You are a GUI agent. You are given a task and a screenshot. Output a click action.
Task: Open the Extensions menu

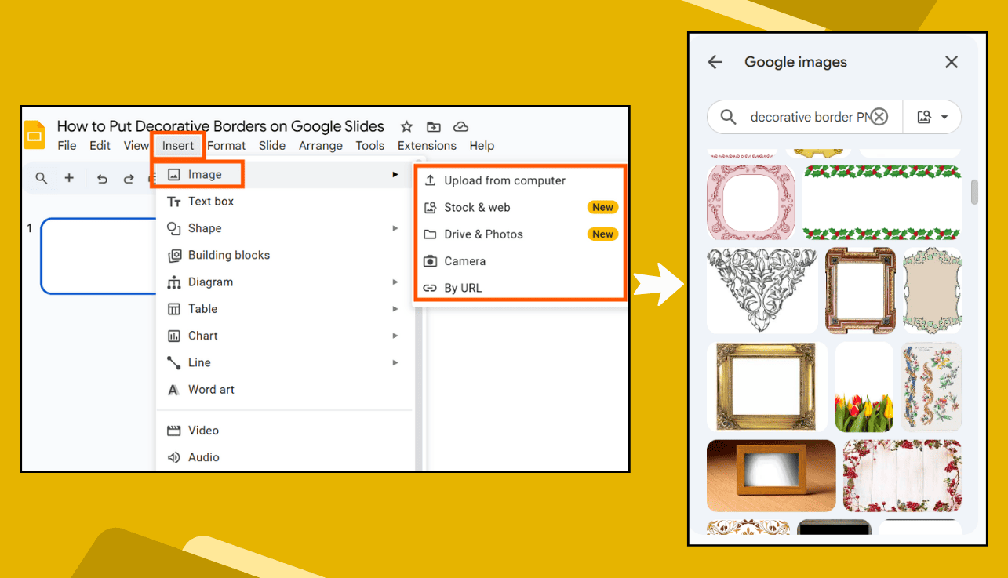coord(427,146)
